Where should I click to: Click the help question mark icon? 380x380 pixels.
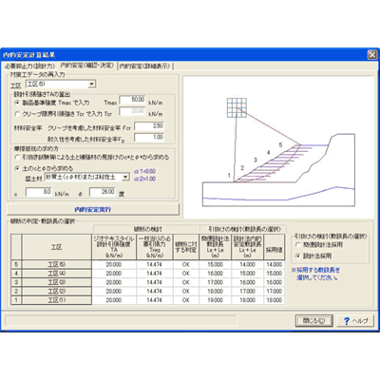347,321
